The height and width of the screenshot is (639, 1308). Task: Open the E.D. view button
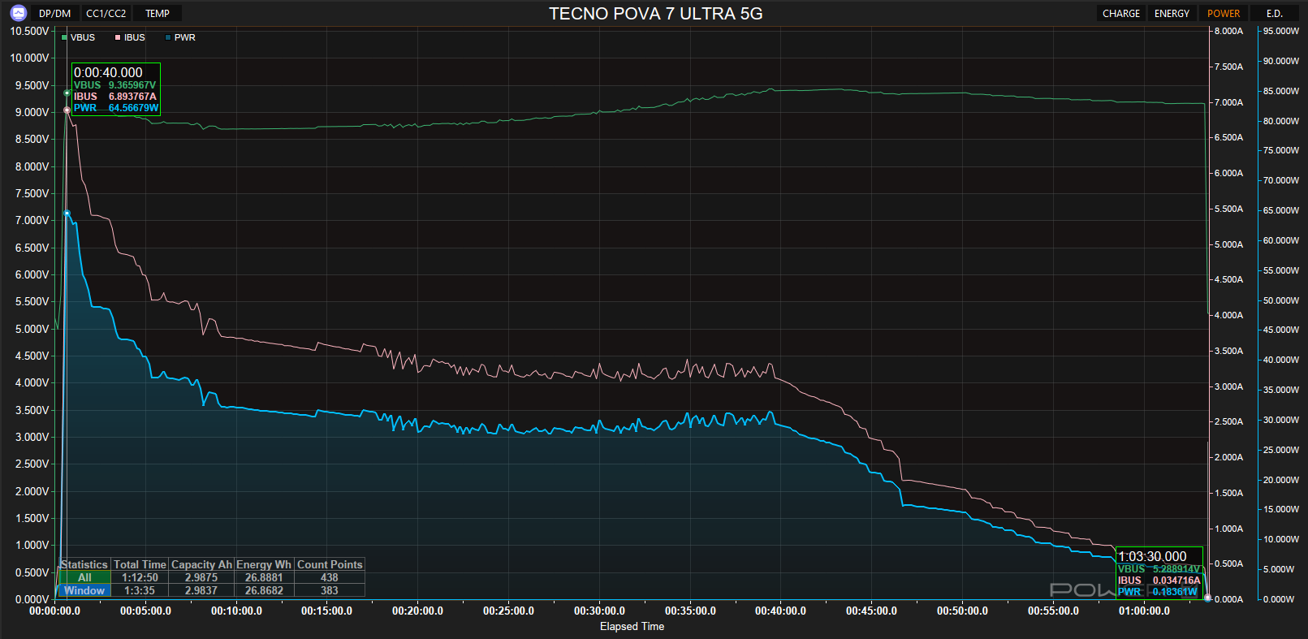(1275, 13)
